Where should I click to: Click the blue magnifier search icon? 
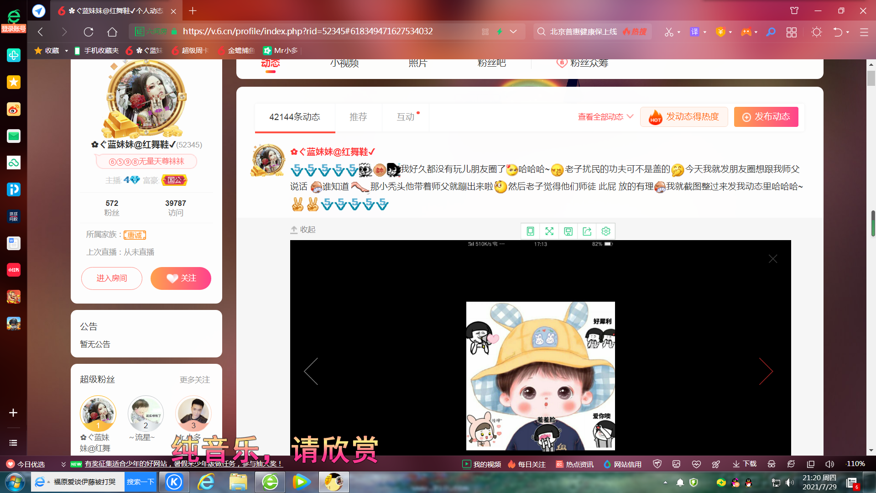(771, 32)
